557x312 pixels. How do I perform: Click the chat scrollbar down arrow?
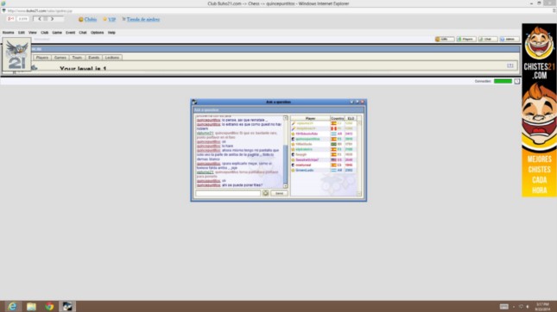point(285,186)
